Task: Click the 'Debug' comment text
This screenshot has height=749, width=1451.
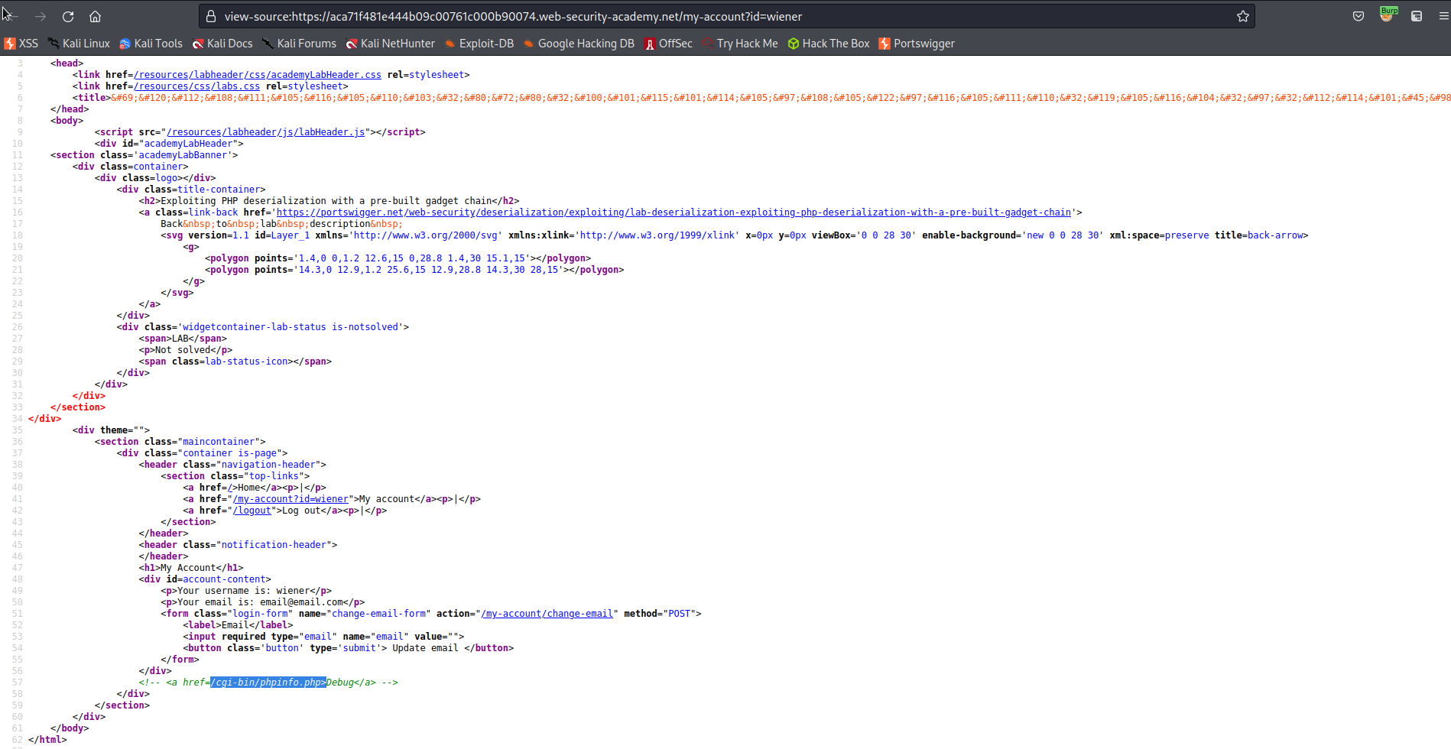Action: click(340, 683)
